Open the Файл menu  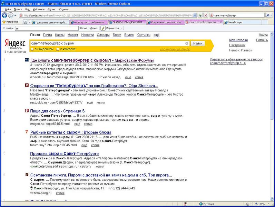[x=8, y=9]
